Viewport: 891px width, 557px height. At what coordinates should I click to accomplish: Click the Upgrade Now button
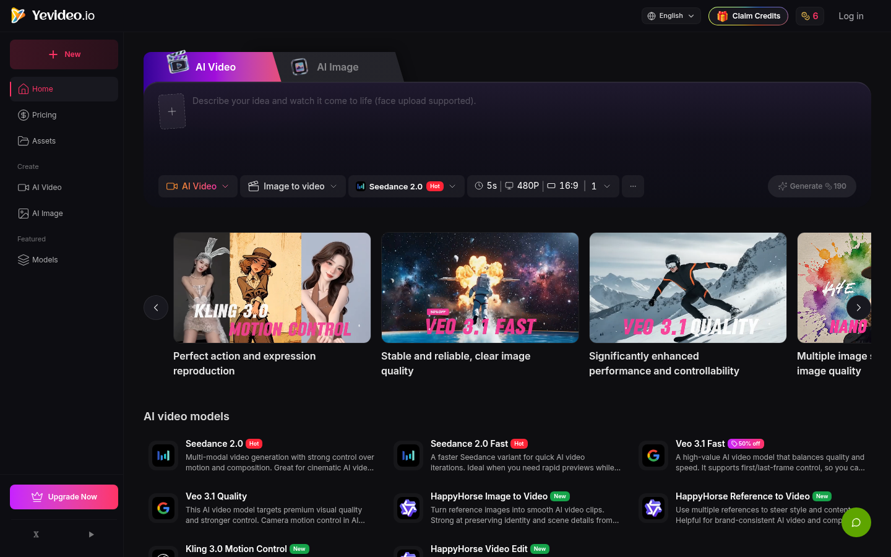64,497
